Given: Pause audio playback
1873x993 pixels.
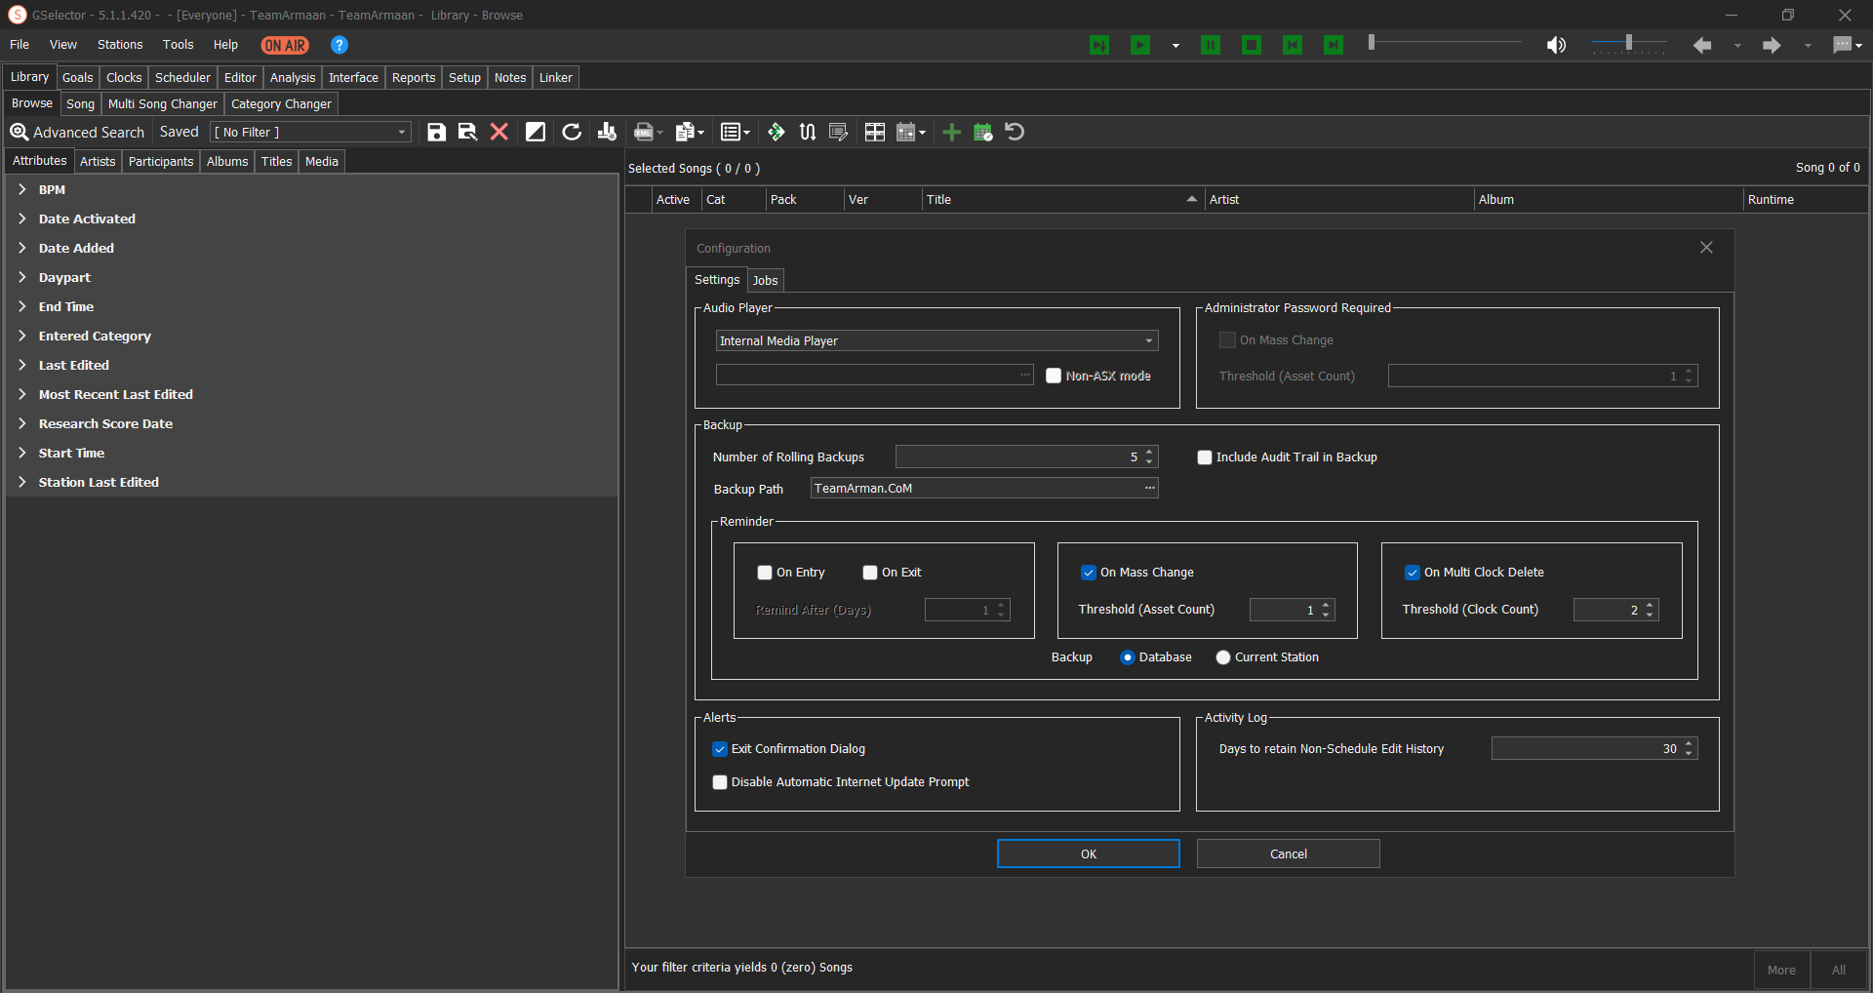Looking at the screenshot, I should click(x=1211, y=45).
